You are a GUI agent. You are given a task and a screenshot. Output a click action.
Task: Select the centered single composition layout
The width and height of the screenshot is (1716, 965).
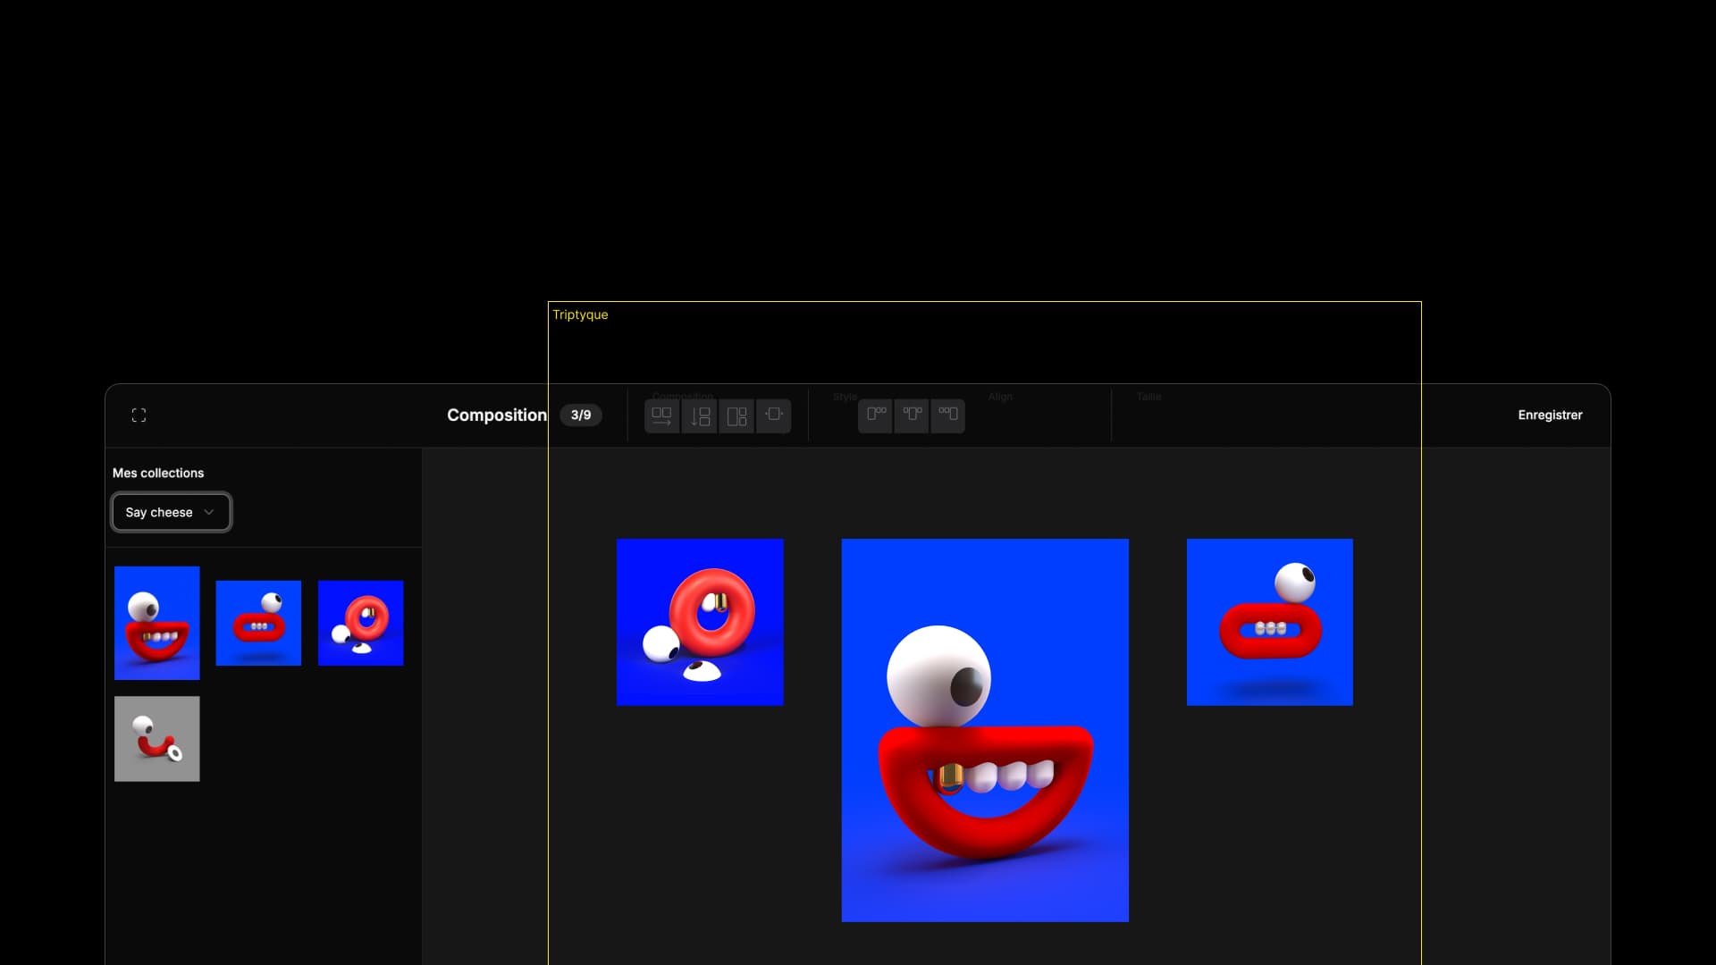click(774, 415)
